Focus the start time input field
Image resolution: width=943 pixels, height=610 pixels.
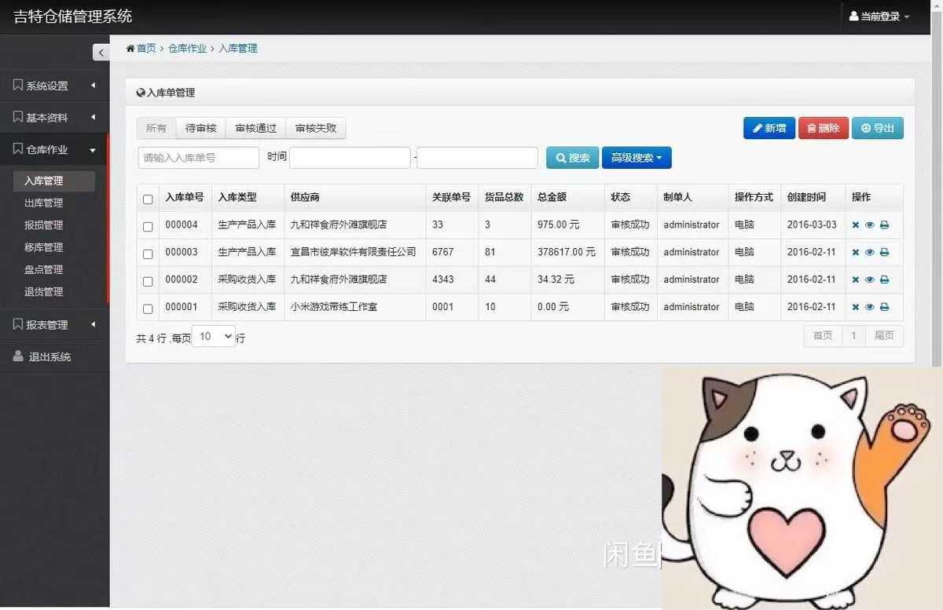(350, 158)
